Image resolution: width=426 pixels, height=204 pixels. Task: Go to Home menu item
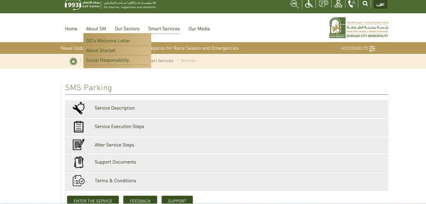click(71, 29)
